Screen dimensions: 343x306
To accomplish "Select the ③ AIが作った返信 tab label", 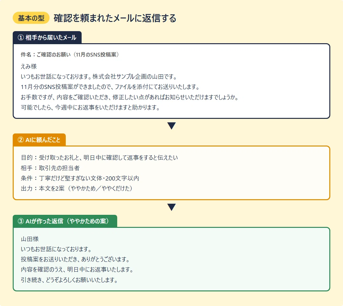I will 65,221.
